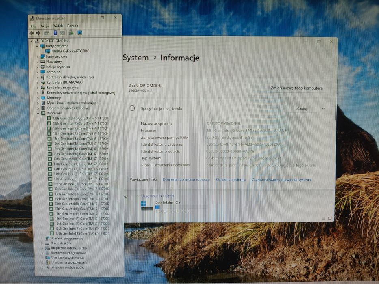Click the Komputer category icon
Viewport: 379px width, 284px height.
43,72
